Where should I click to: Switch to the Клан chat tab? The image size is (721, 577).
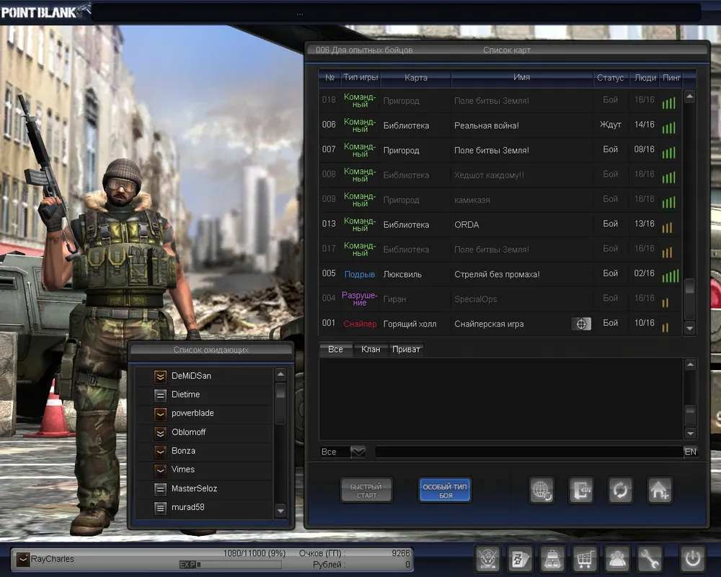pos(371,349)
